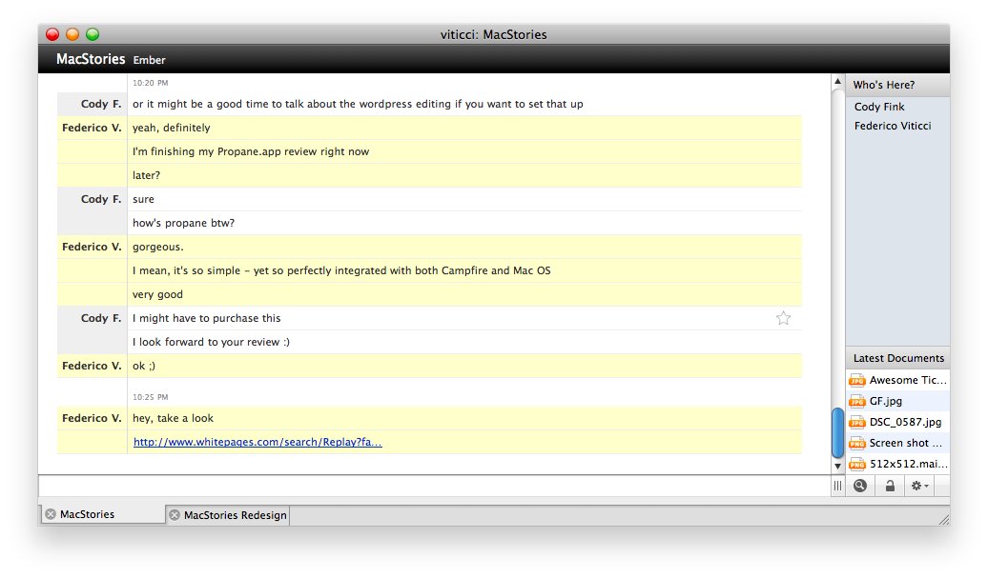Click the MacStories room title
The image size is (988, 578).
coord(91,59)
